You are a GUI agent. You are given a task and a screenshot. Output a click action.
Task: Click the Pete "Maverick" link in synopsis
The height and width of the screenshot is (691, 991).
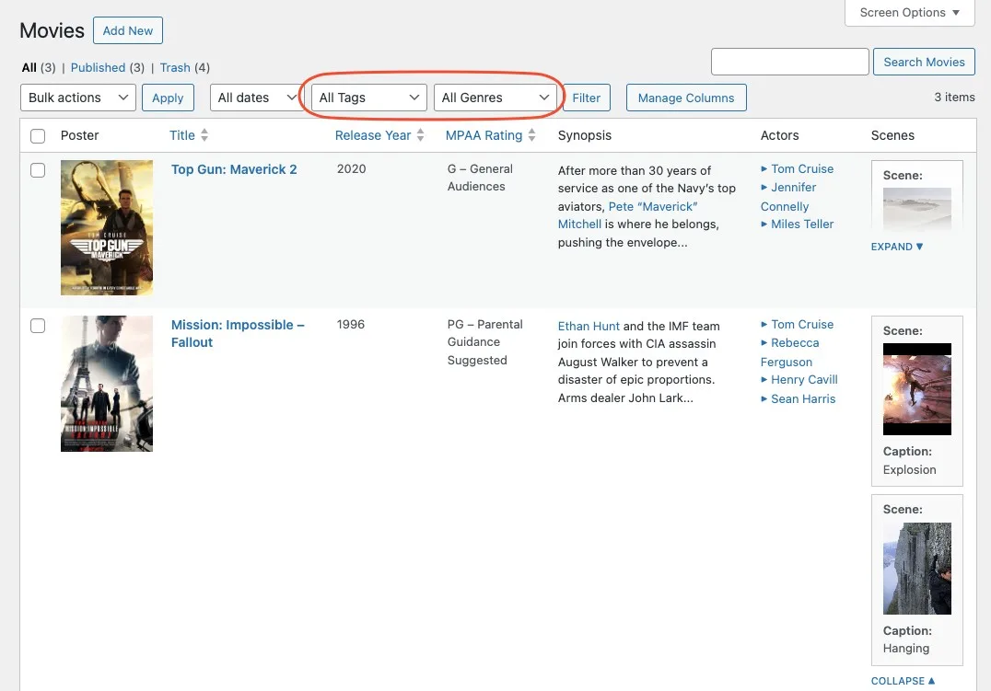pos(627,215)
